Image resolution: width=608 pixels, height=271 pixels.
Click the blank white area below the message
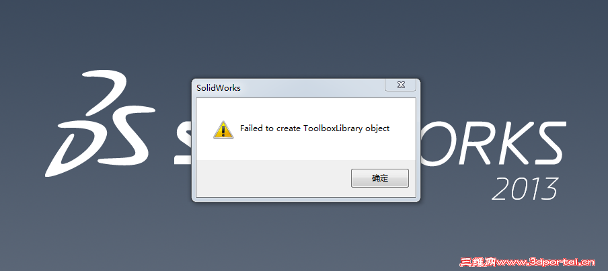click(306, 149)
